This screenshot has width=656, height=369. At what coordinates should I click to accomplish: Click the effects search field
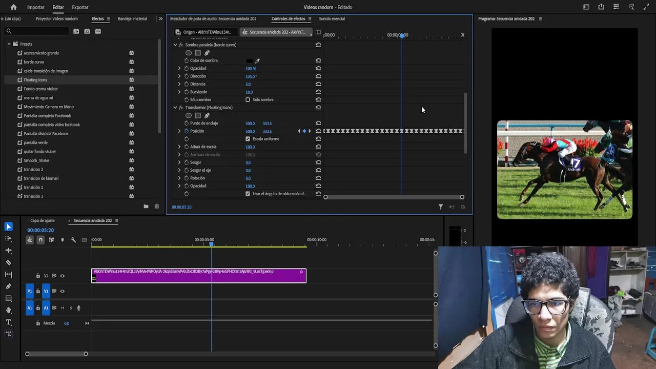point(36,31)
